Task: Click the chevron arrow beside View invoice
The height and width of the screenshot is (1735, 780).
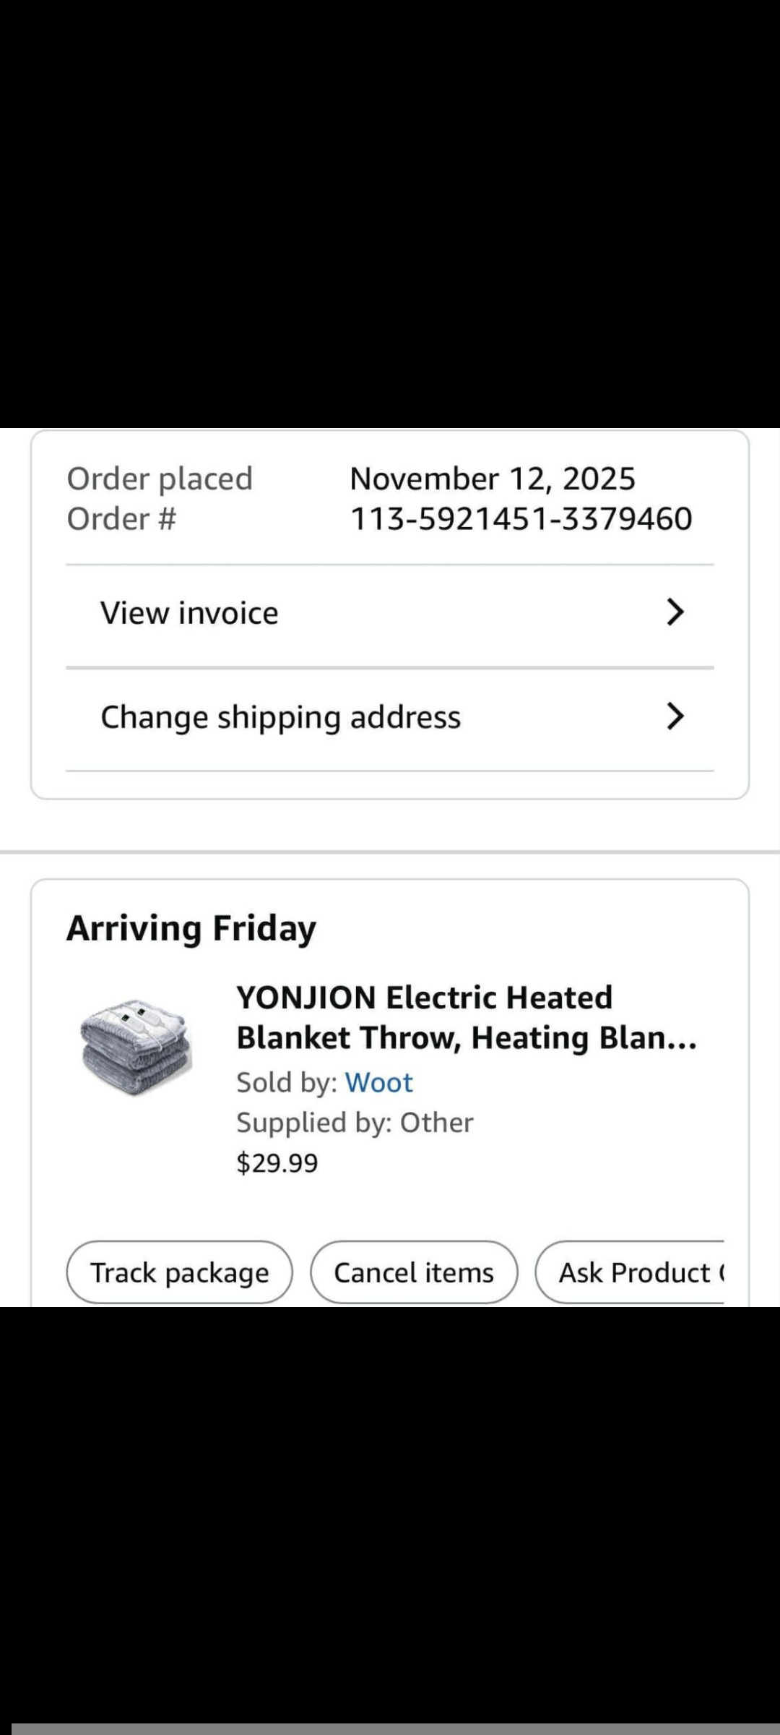Action: tap(675, 612)
